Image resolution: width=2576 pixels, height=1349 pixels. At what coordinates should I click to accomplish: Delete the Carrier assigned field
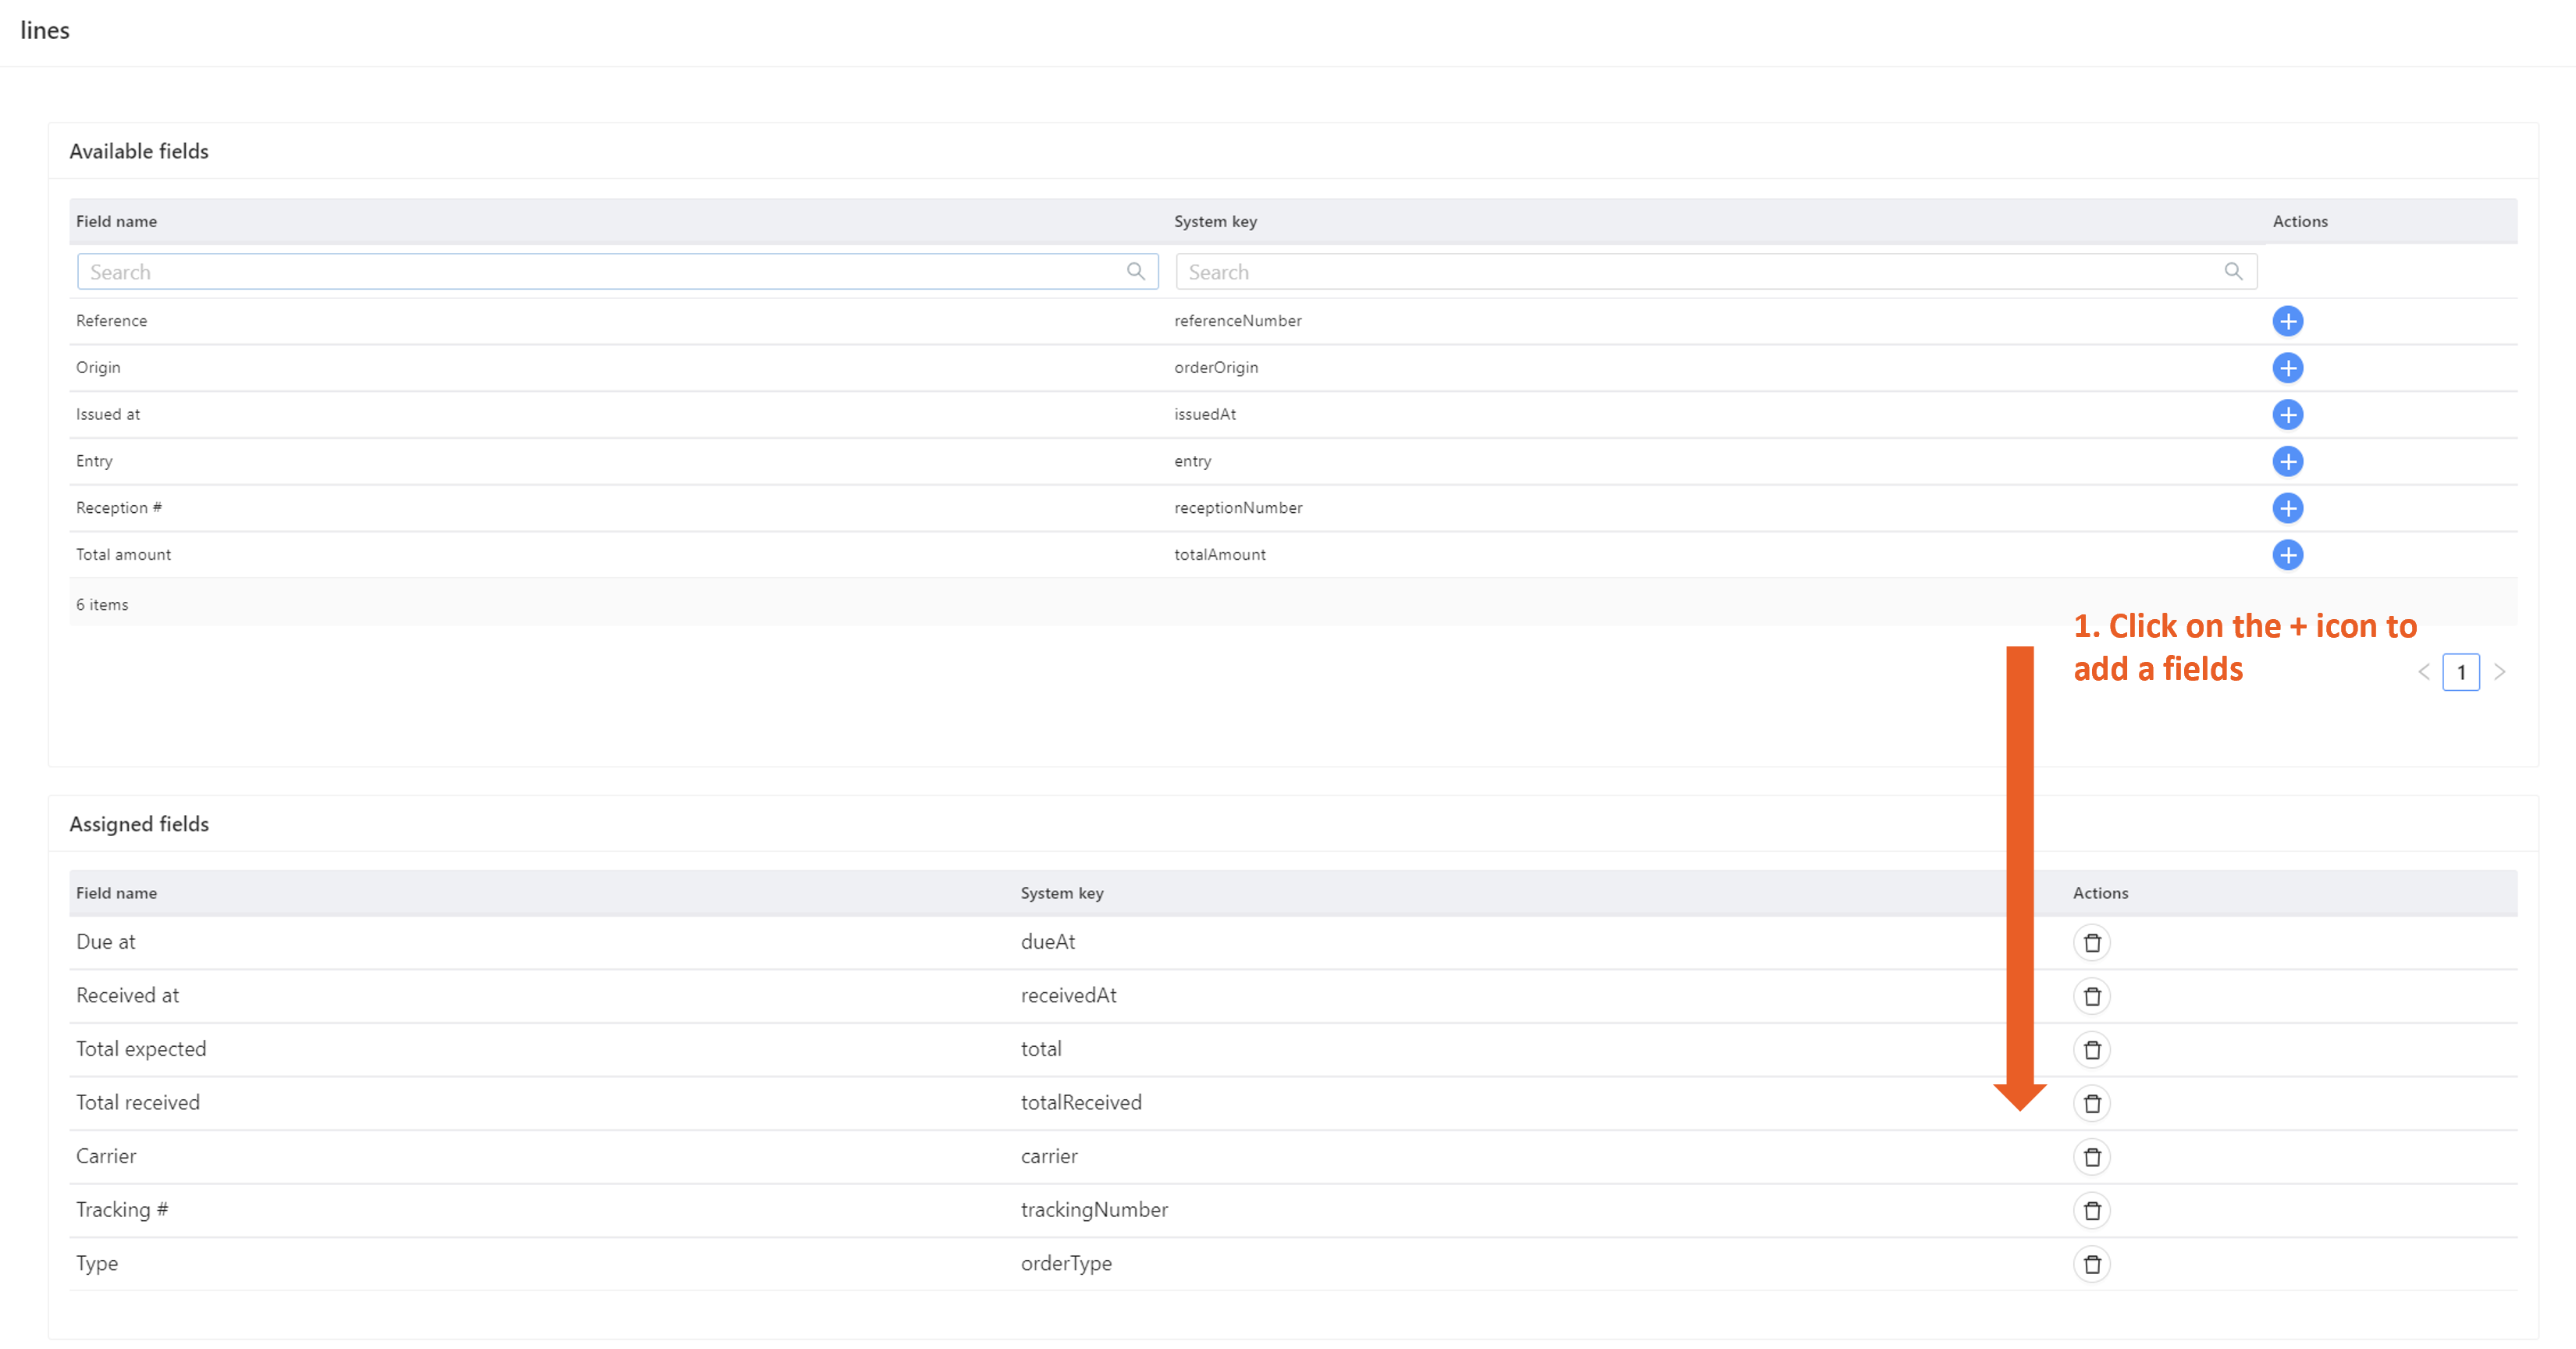click(2091, 1157)
